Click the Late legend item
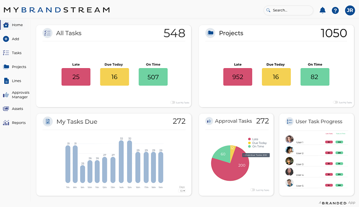The height and width of the screenshot is (207, 359). pos(253,139)
